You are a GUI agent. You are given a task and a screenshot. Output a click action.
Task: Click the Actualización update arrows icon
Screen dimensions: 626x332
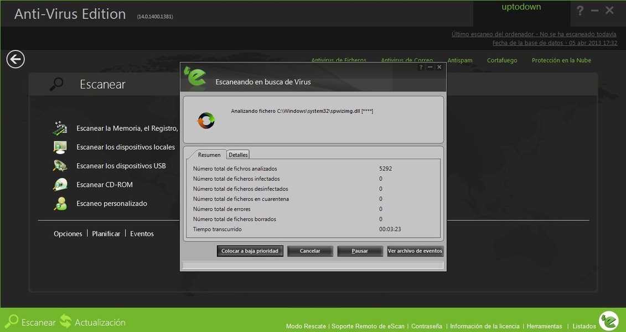tap(66, 321)
